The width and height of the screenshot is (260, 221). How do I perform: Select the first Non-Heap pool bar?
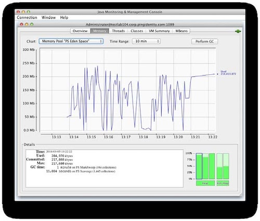(x=219, y=166)
